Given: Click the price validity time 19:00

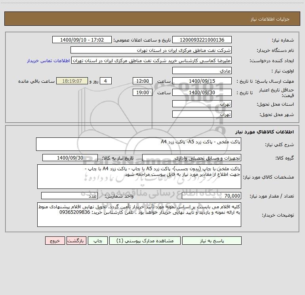Looking at the screenshot, I should click(x=142, y=92).
